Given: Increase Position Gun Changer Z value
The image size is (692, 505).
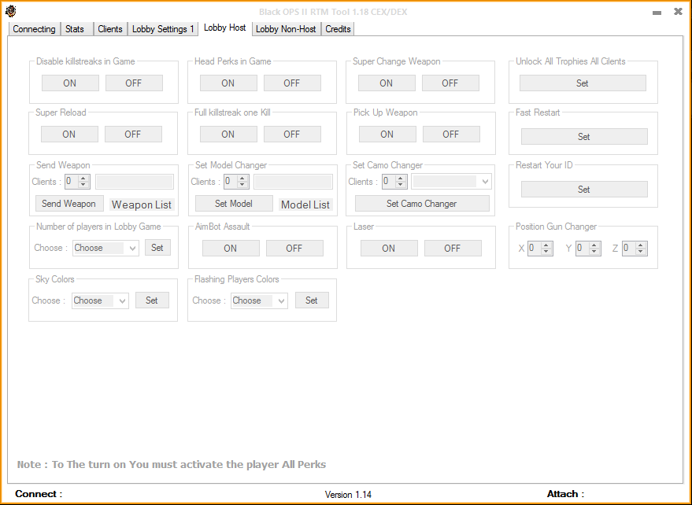Looking at the screenshot, I should tap(641, 245).
